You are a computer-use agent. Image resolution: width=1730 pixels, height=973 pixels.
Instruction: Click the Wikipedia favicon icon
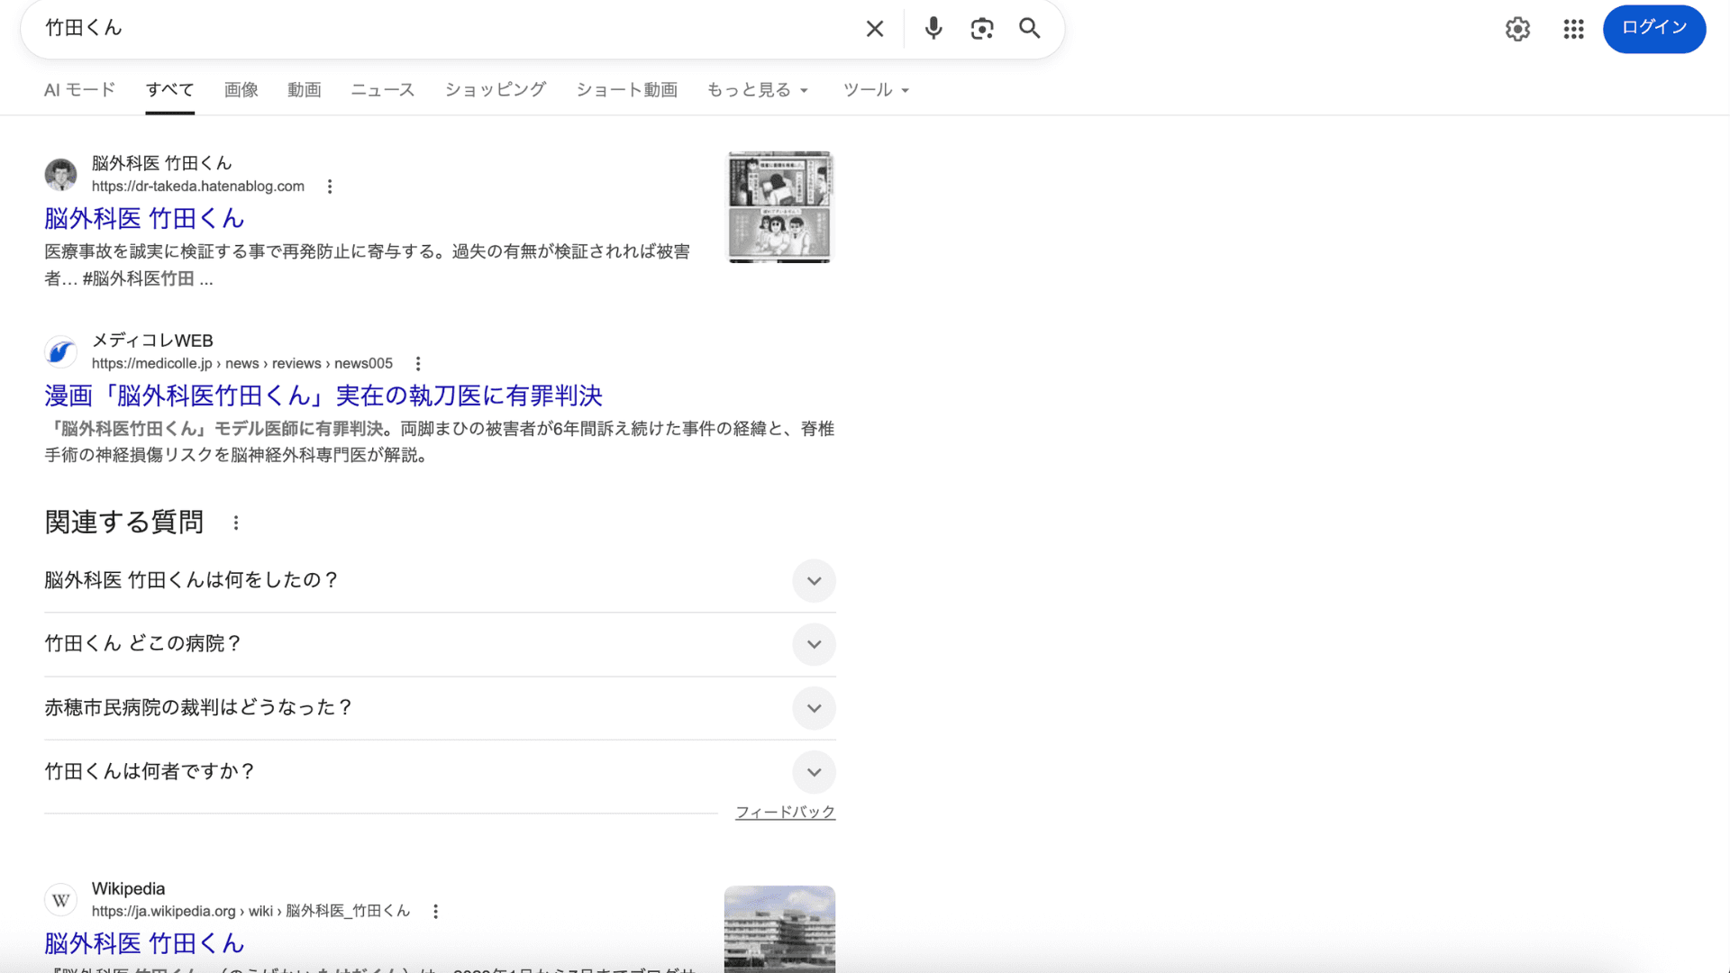59,899
